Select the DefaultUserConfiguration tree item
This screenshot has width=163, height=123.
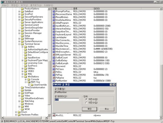(38, 52)
